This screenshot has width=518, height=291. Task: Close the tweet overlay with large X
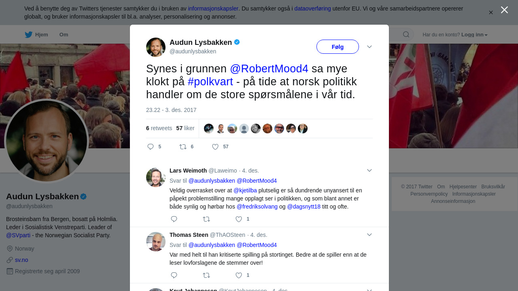504,10
